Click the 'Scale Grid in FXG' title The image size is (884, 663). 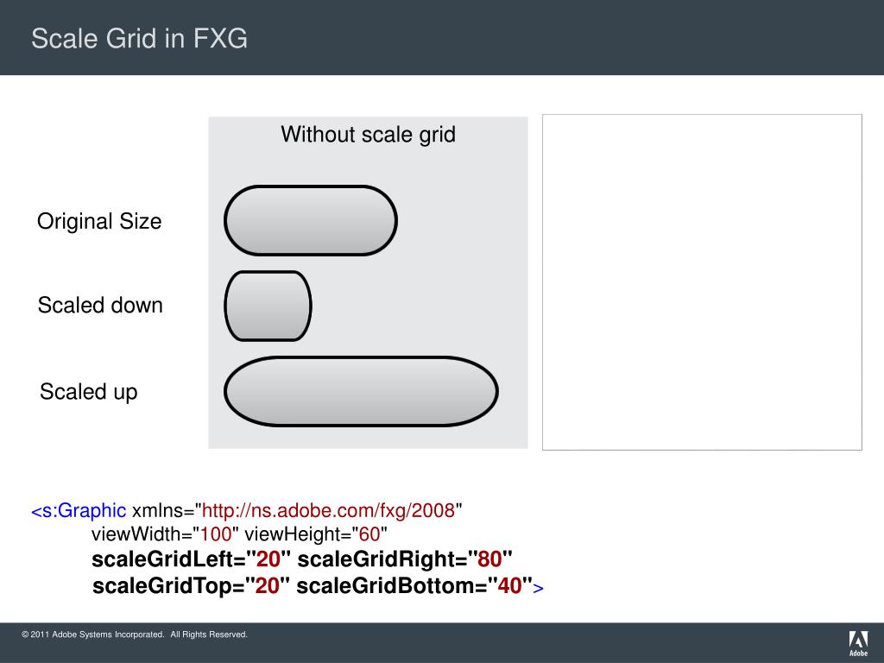click(x=139, y=38)
